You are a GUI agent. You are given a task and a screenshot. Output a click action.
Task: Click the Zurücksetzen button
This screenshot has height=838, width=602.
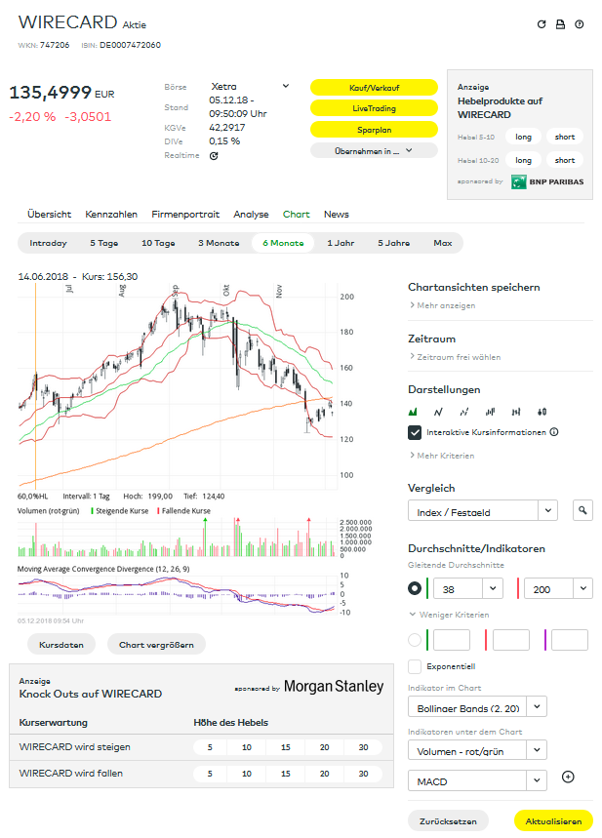(448, 820)
